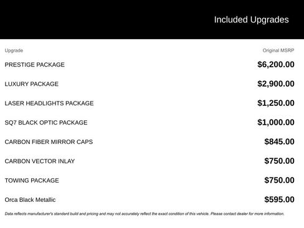304x228 pixels.
Task: Select SQ7 BLACK OPTIC PACKAGE label
Action: point(46,123)
